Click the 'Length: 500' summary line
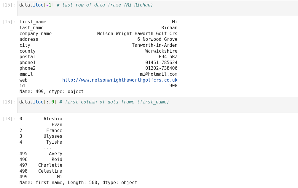 78,183
